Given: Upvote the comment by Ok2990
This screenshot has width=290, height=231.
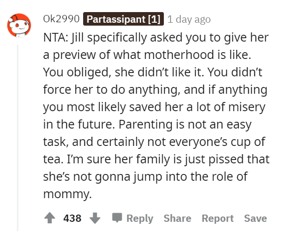Looking at the screenshot, I should point(50,218).
